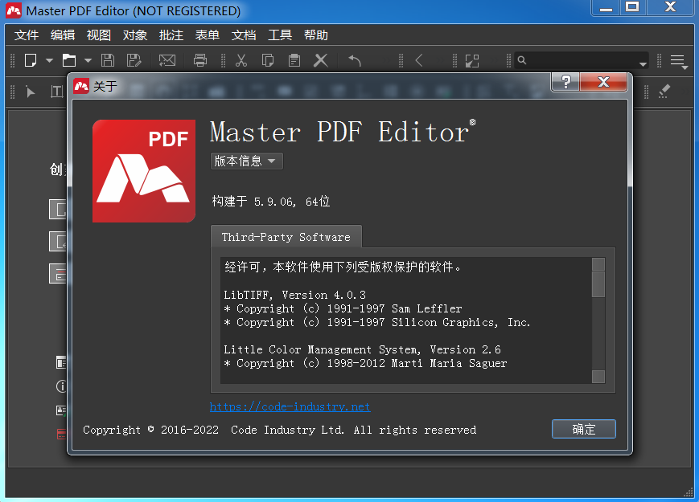Open the 工具 menu
Image resolution: width=699 pixels, height=502 pixels.
click(279, 35)
